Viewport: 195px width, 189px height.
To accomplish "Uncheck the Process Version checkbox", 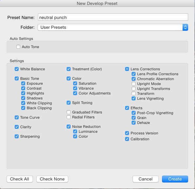I will click(x=127, y=133).
